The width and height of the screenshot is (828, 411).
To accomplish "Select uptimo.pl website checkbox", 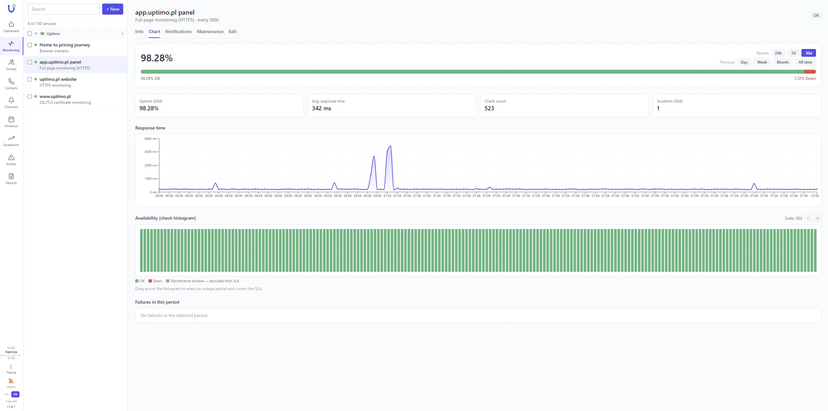I will (x=30, y=79).
